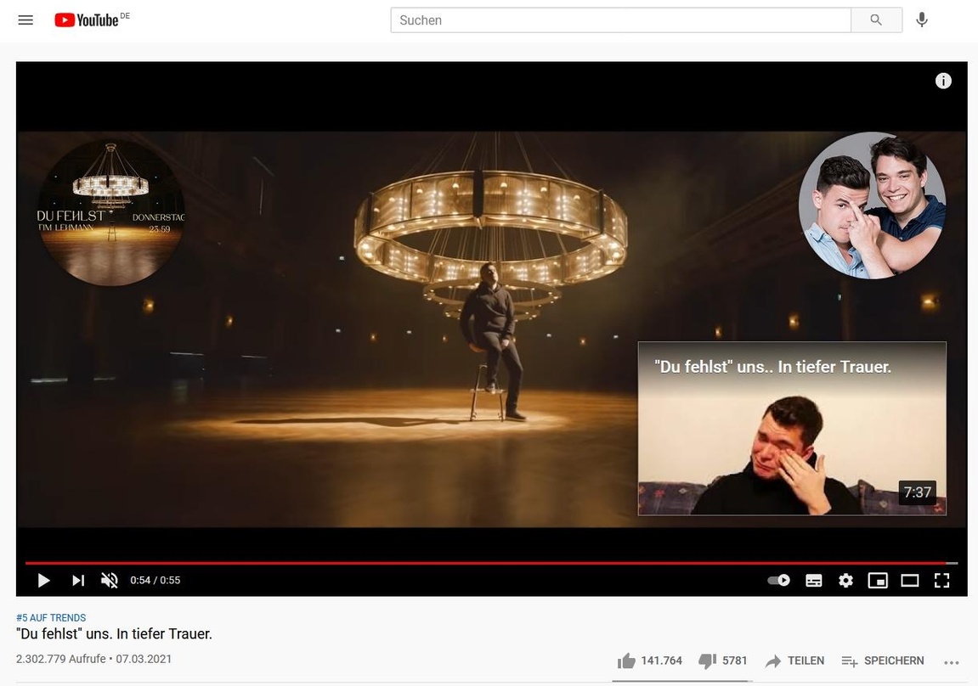Focus the Suchen search field
The height and width of the screenshot is (686, 978).
coord(620,20)
